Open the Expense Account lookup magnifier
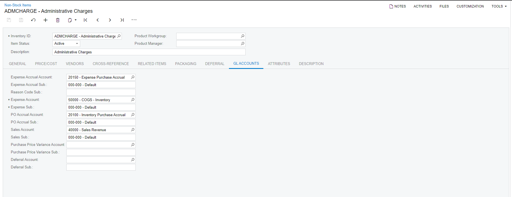Screen dimensions: 512x197 pyautogui.click(x=133, y=100)
